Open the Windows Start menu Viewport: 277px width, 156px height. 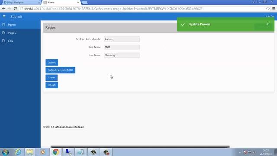(x=5, y=152)
